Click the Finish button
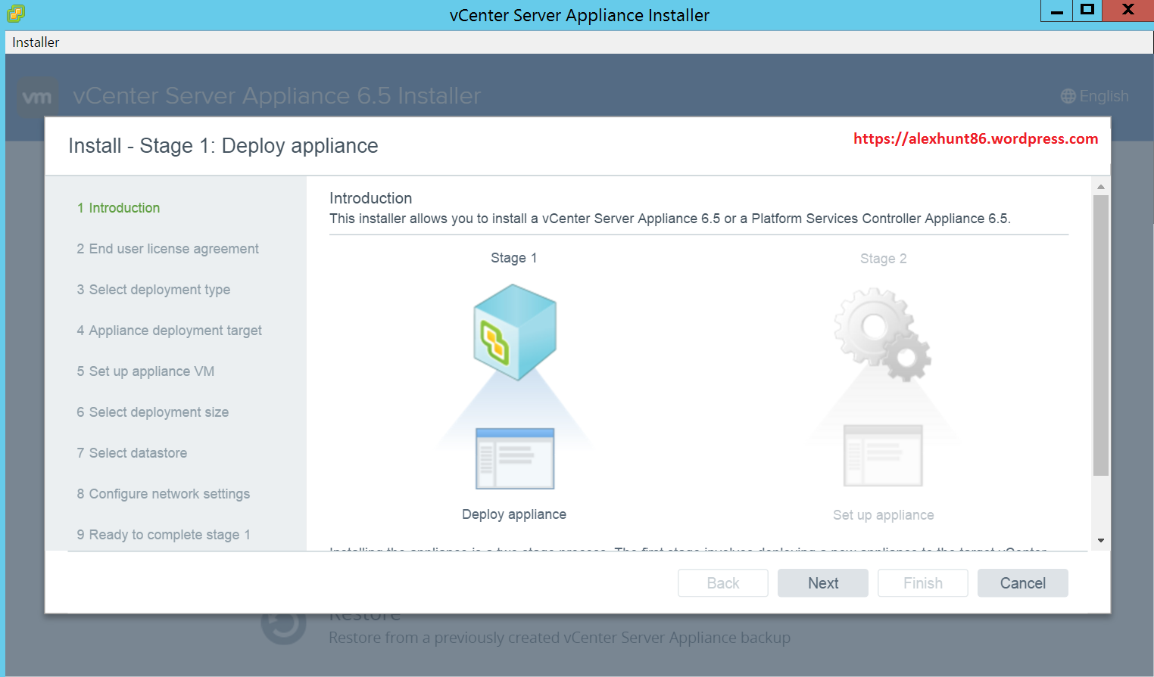The height and width of the screenshot is (677, 1154). click(x=922, y=583)
